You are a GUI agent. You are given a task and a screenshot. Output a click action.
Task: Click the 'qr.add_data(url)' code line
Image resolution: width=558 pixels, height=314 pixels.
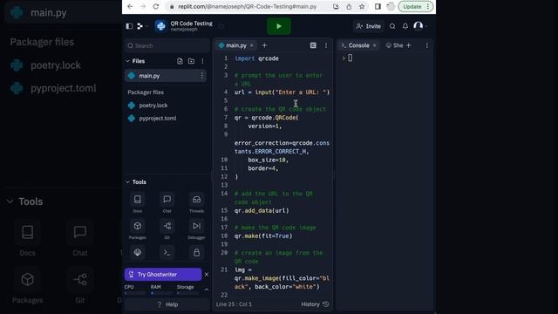pyautogui.click(x=262, y=211)
